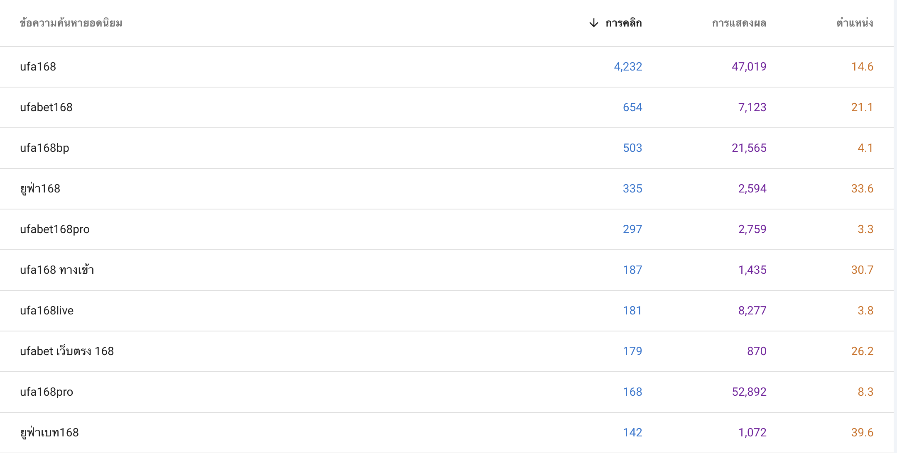
Task: Sort by ตำแหน่ง column header
Action: click(855, 23)
